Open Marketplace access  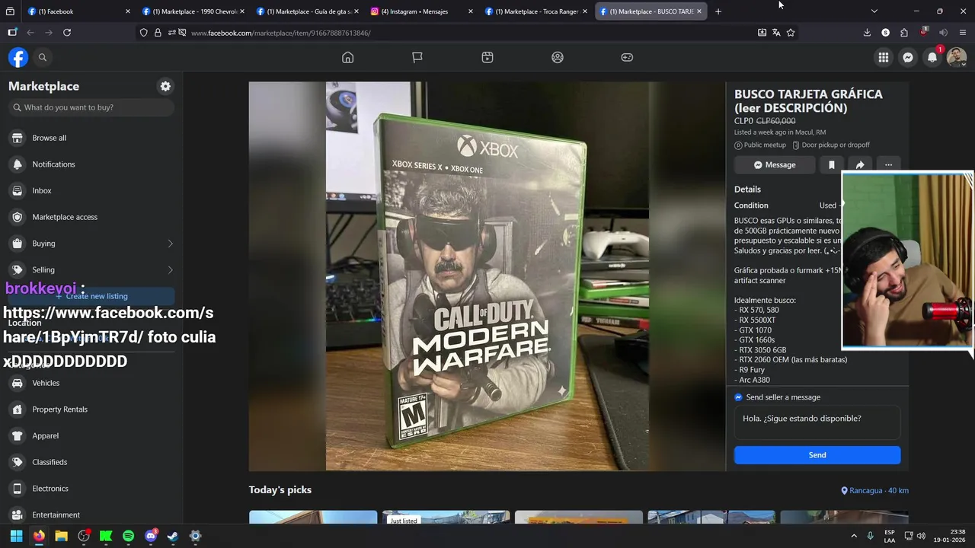91,217
